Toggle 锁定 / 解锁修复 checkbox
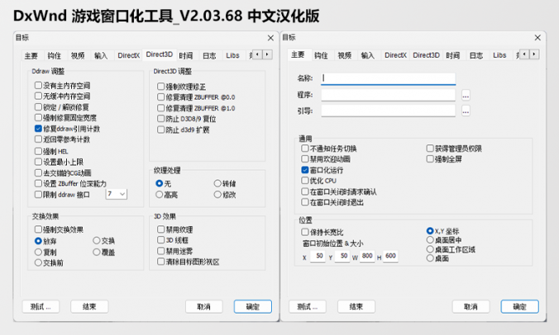 point(38,106)
